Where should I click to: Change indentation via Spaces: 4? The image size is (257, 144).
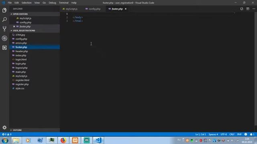[x=213, y=134]
